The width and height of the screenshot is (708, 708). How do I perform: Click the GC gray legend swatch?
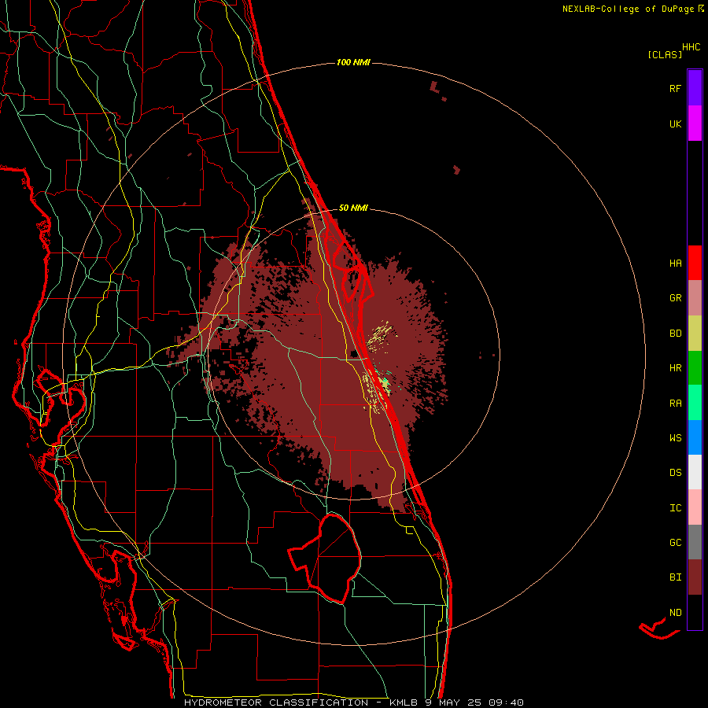695,542
